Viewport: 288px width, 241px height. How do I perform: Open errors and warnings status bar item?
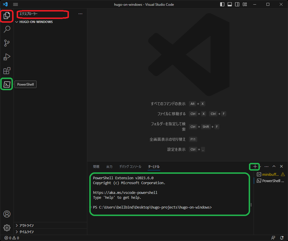[11, 238]
